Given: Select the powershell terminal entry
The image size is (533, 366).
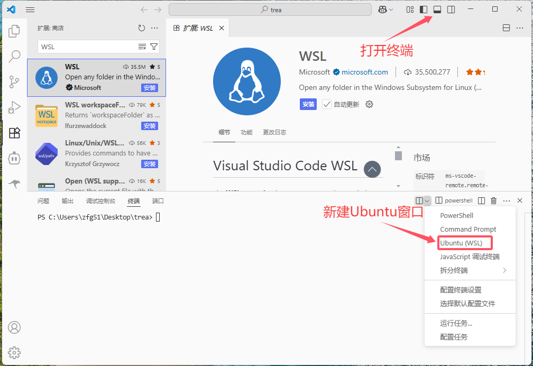Looking at the screenshot, I should pos(454,200).
